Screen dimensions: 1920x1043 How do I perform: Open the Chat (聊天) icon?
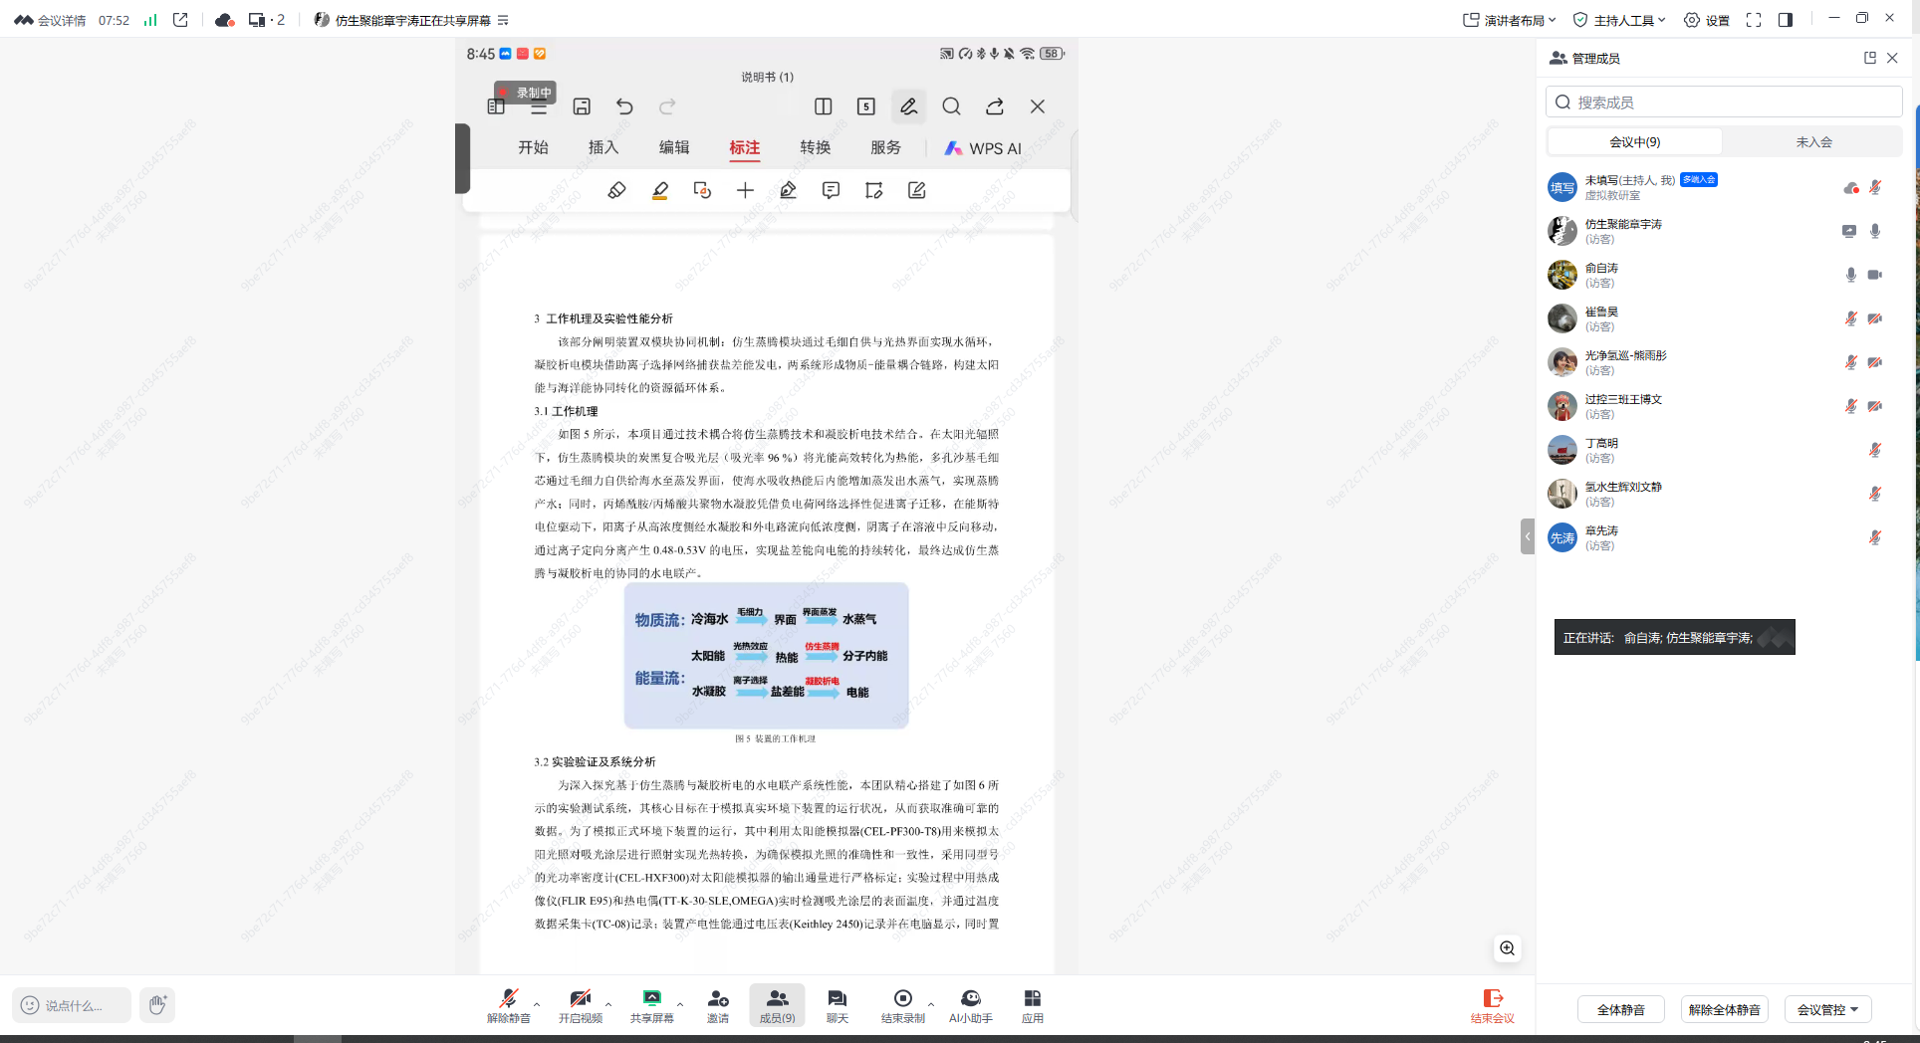coord(838,1005)
